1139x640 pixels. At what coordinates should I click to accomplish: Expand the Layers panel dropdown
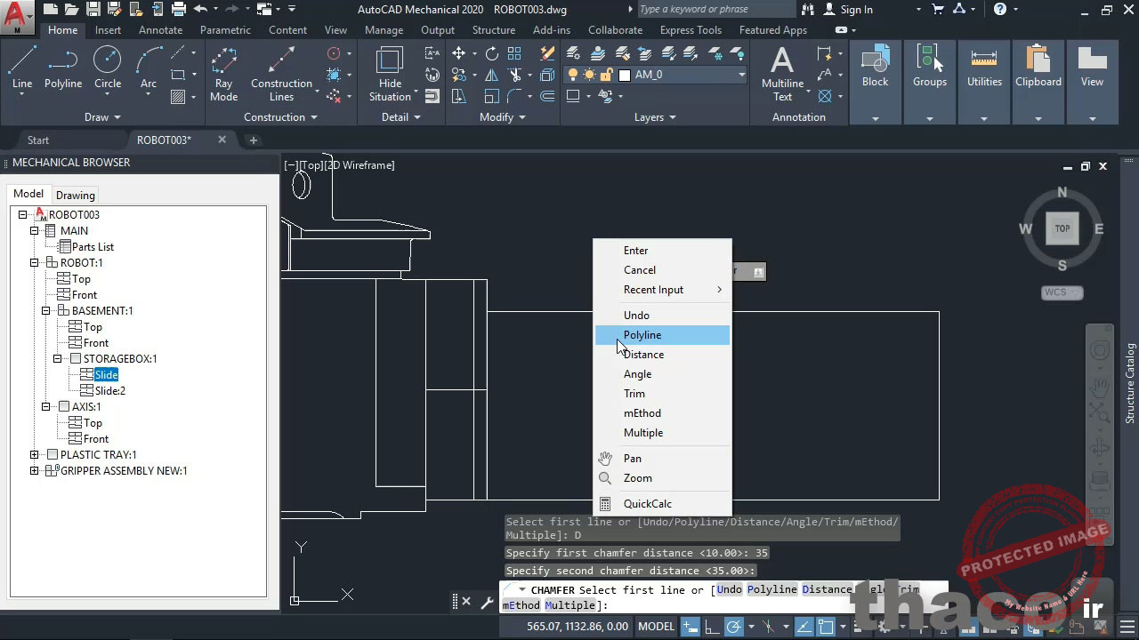tap(655, 117)
